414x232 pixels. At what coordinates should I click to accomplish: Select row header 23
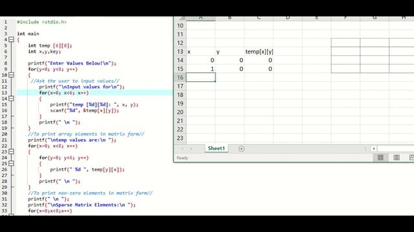[180, 138]
